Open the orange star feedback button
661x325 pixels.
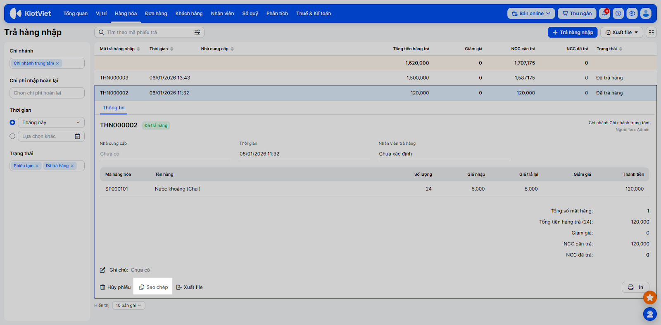(x=650, y=297)
